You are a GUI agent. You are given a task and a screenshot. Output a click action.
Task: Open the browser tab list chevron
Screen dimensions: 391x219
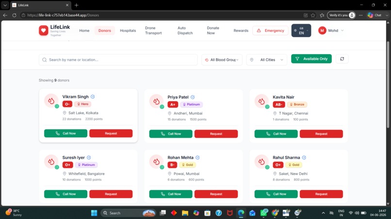[5, 5]
